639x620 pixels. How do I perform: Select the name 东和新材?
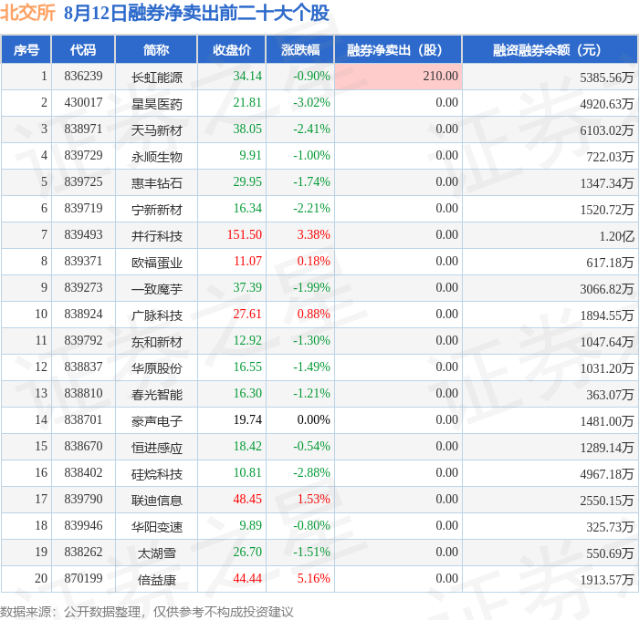156,342
